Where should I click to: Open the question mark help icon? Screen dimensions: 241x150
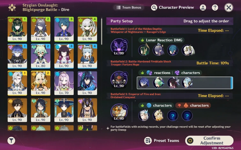tap(215, 7)
